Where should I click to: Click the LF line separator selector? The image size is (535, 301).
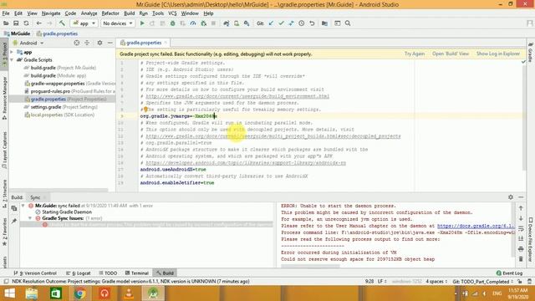click(382, 282)
